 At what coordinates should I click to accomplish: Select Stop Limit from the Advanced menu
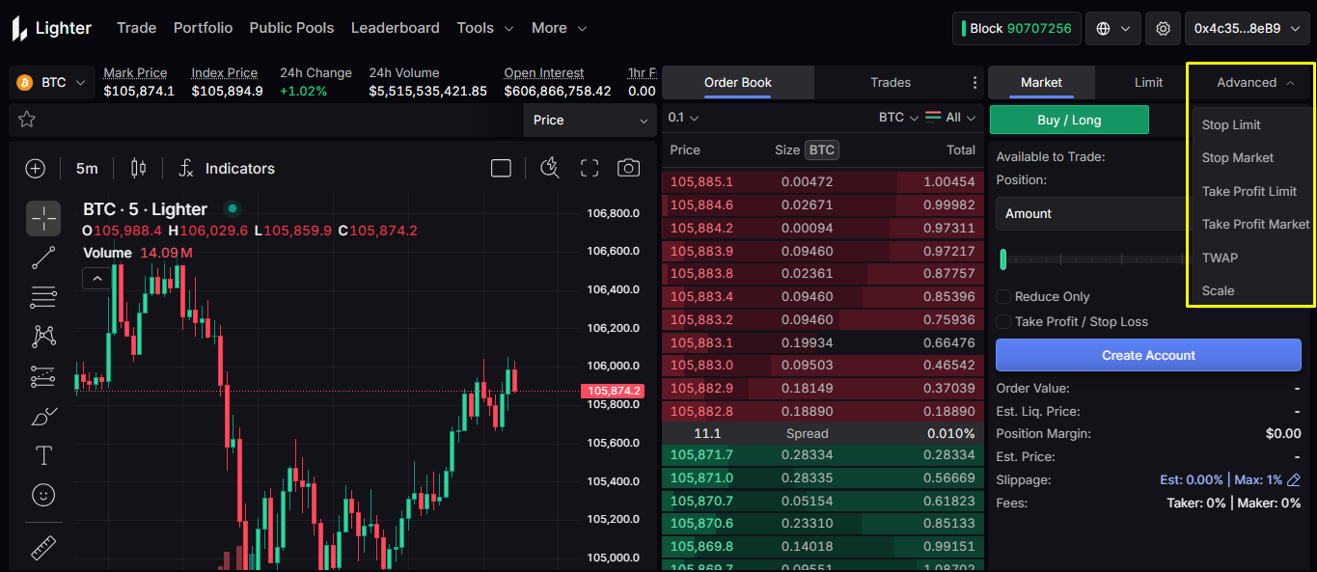pos(1231,125)
